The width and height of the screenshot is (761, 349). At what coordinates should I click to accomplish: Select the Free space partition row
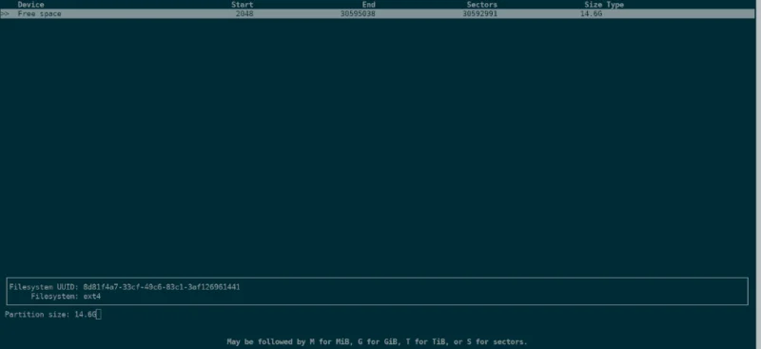tap(378, 13)
